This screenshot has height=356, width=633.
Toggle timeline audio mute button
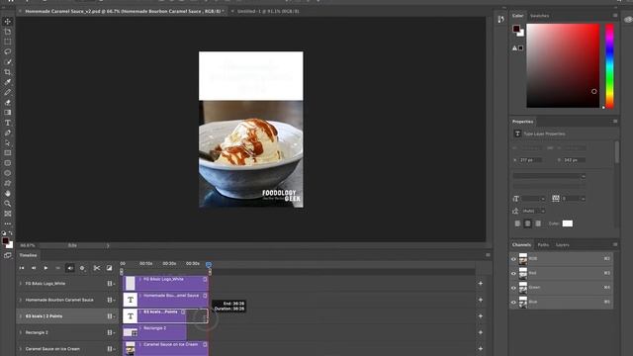[x=70, y=268]
